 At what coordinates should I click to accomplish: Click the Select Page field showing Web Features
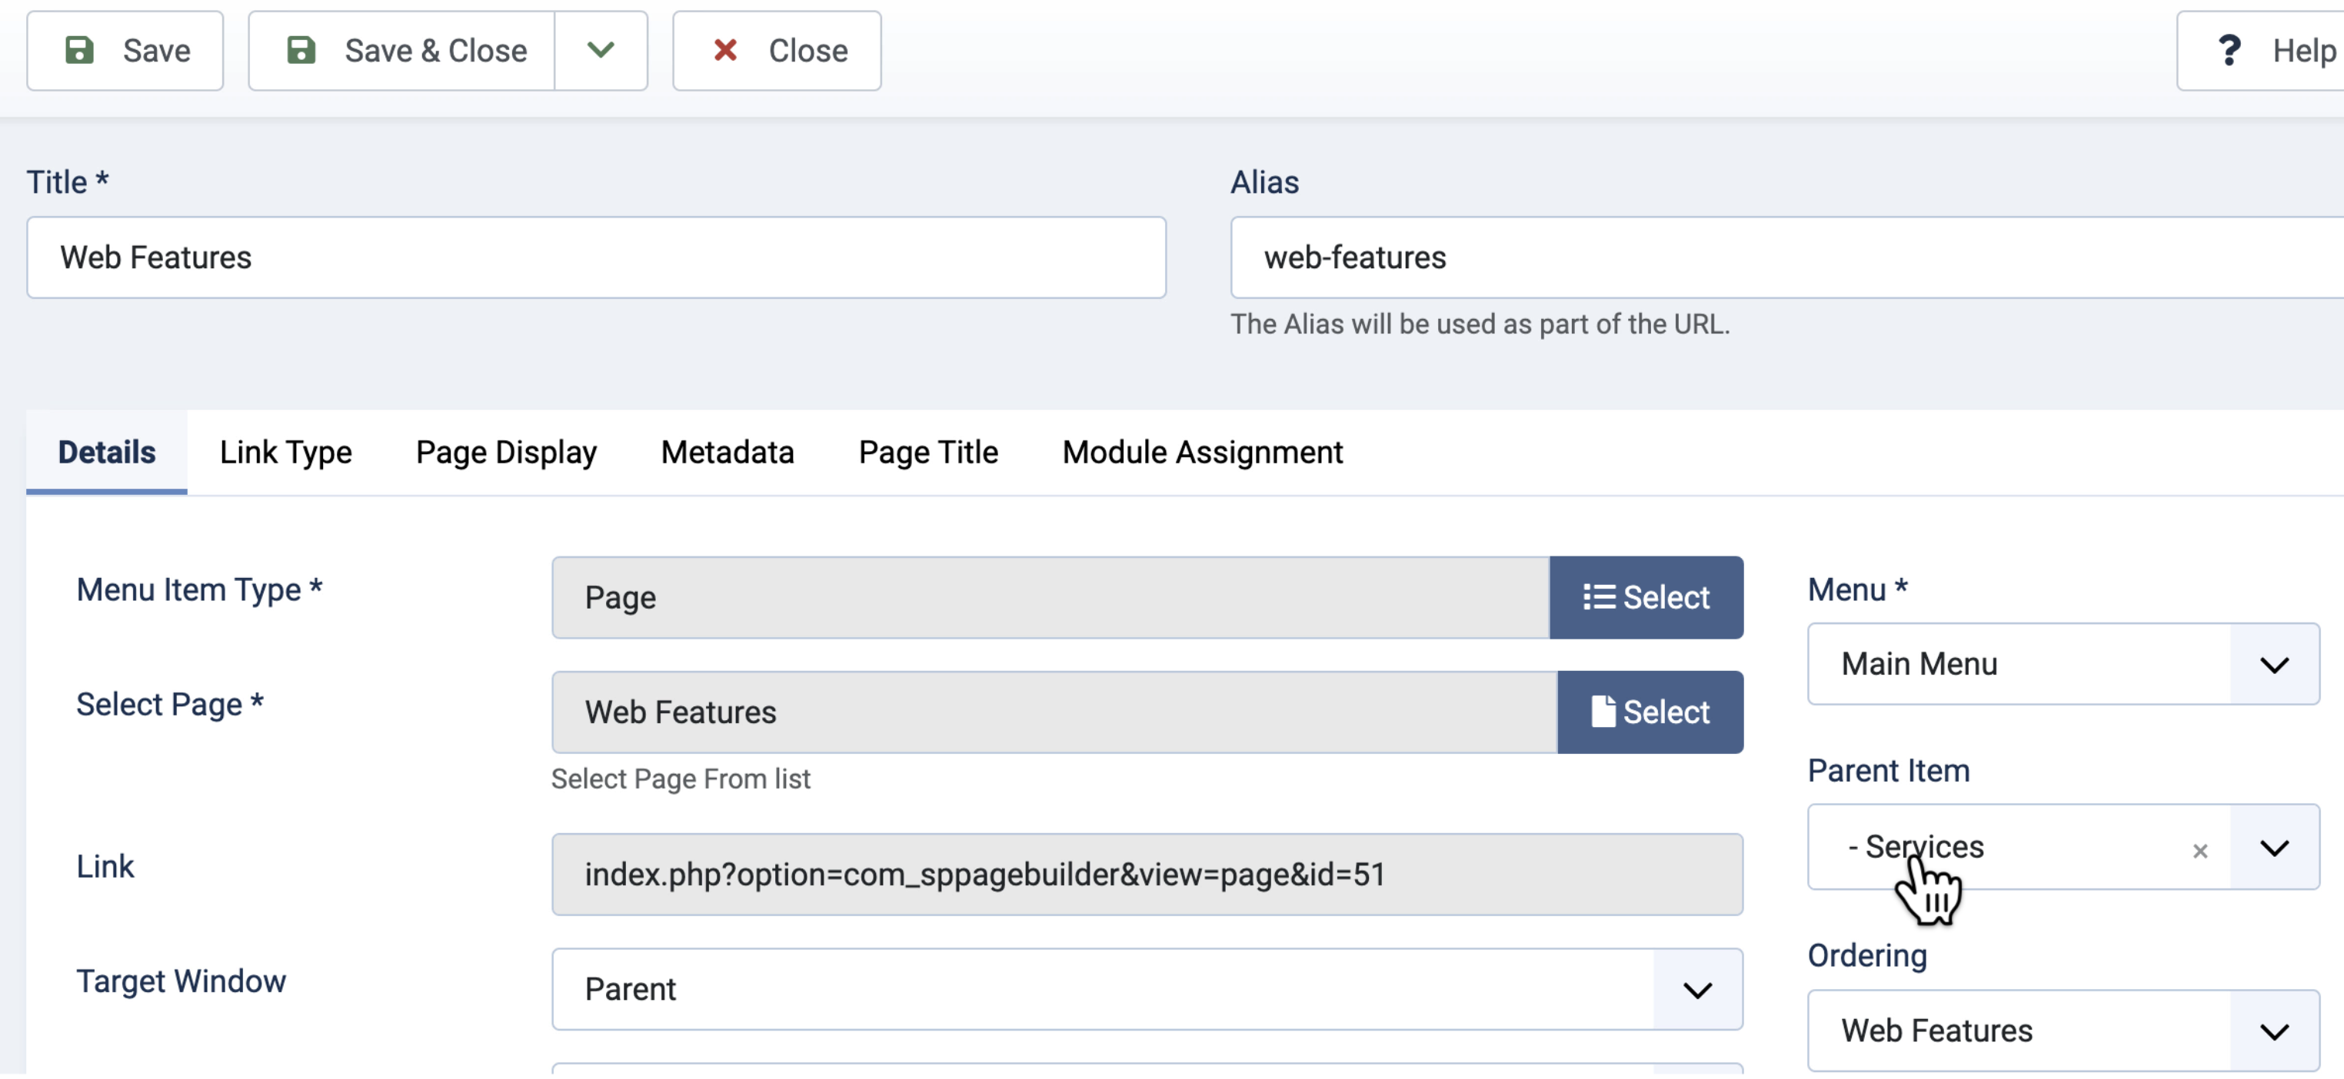point(1054,712)
